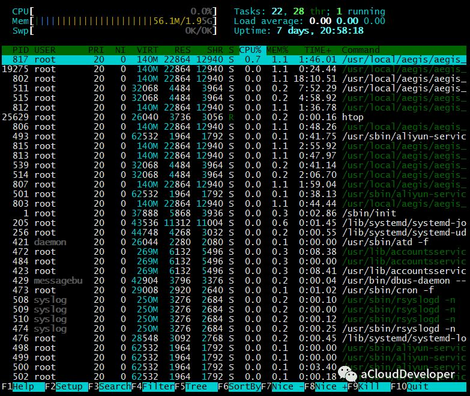Select the /sbin/init process row
The image size is (470, 396).
(234, 213)
